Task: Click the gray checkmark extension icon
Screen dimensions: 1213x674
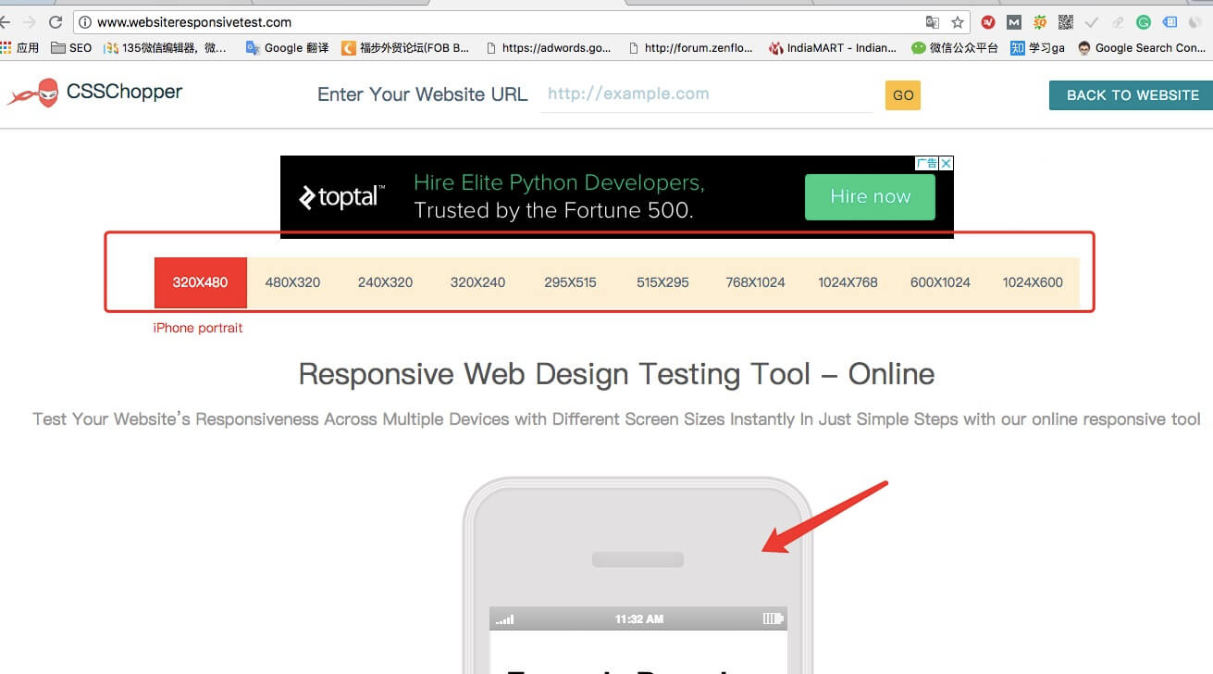Action: (1092, 22)
